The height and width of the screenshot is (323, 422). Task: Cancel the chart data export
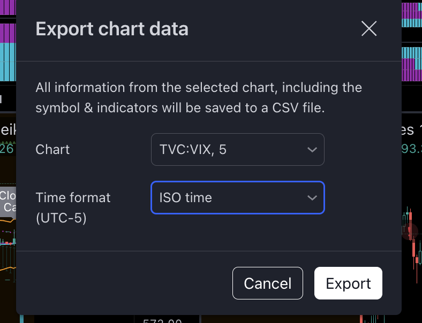(x=268, y=283)
